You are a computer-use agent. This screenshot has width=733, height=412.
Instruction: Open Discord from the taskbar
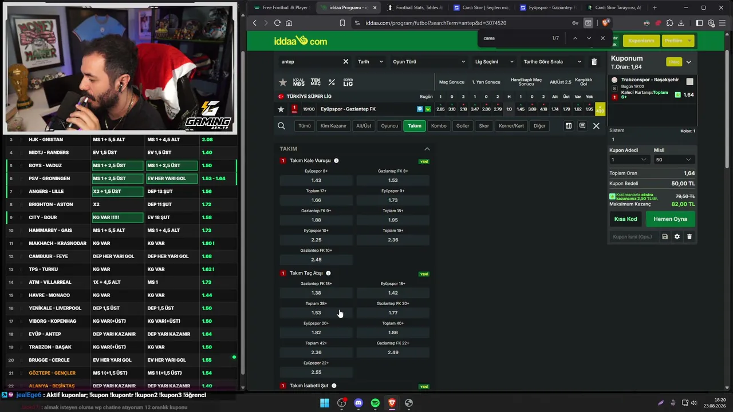358,403
